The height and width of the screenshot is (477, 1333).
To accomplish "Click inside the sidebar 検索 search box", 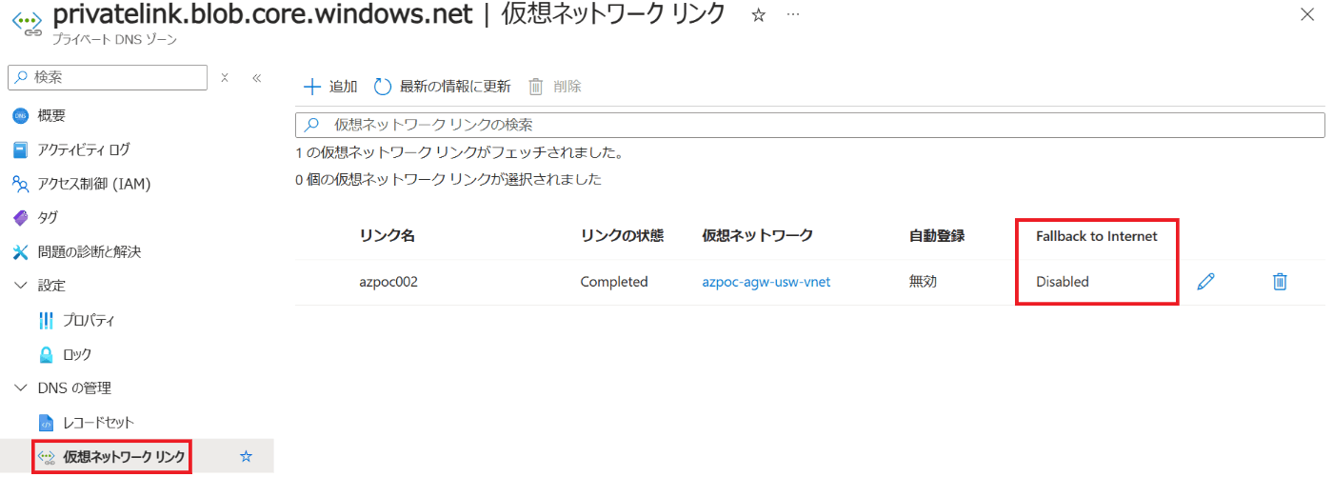I will 107,77.
